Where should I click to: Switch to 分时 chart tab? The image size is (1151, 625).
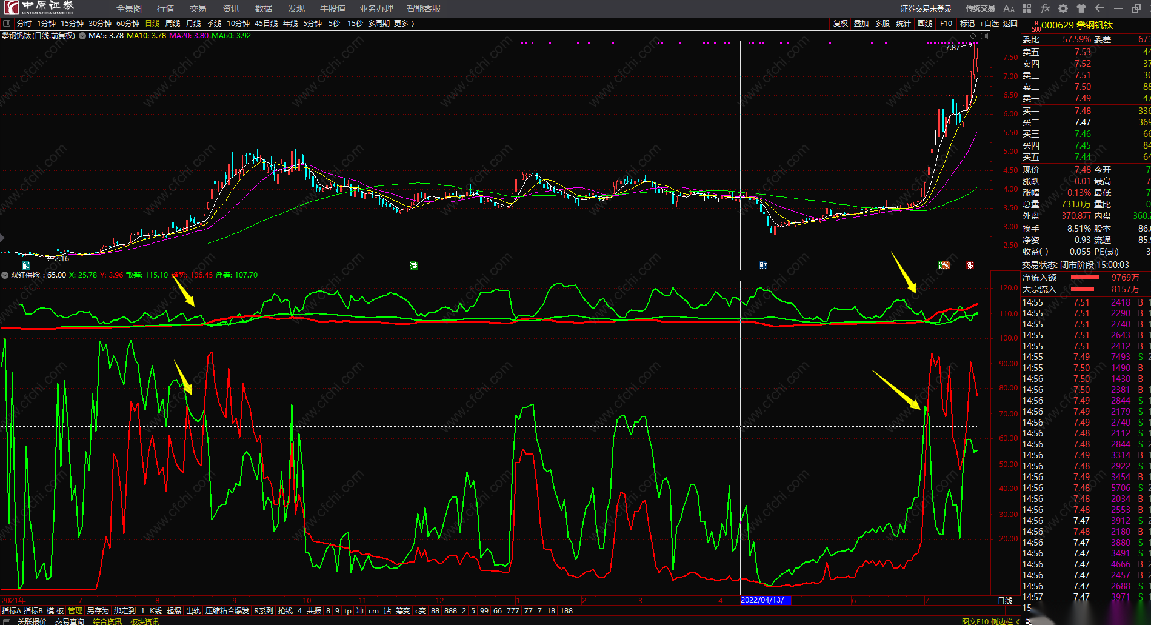pos(24,24)
